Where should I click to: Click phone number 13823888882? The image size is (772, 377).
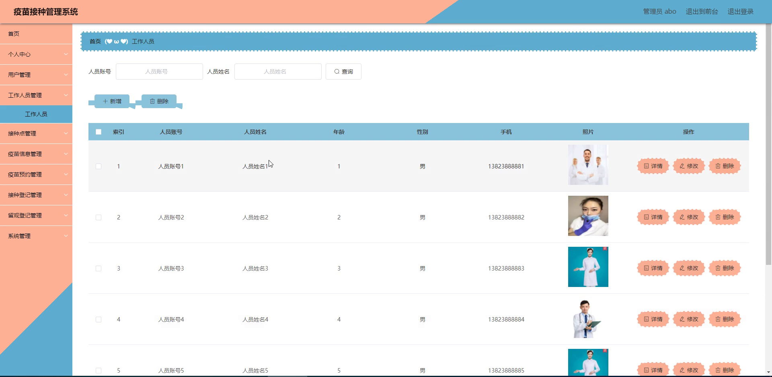point(506,217)
